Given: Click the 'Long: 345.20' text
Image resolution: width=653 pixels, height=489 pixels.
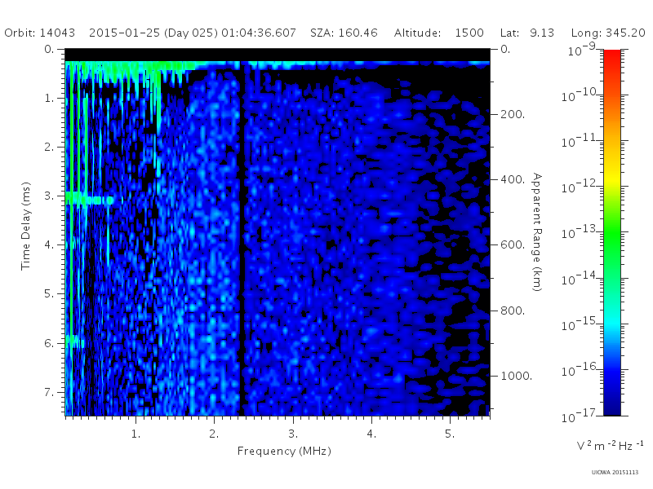Looking at the screenshot, I should coord(608,33).
